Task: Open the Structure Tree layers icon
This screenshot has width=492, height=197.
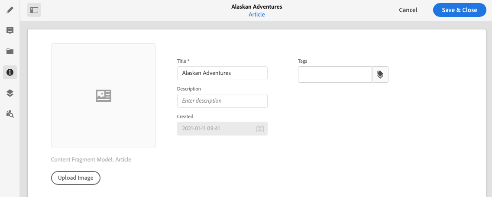Action: pos(10,93)
